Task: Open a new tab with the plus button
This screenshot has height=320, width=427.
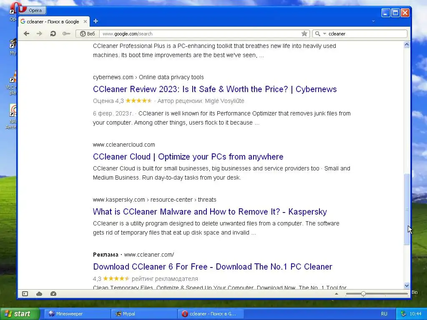Action: point(95,21)
